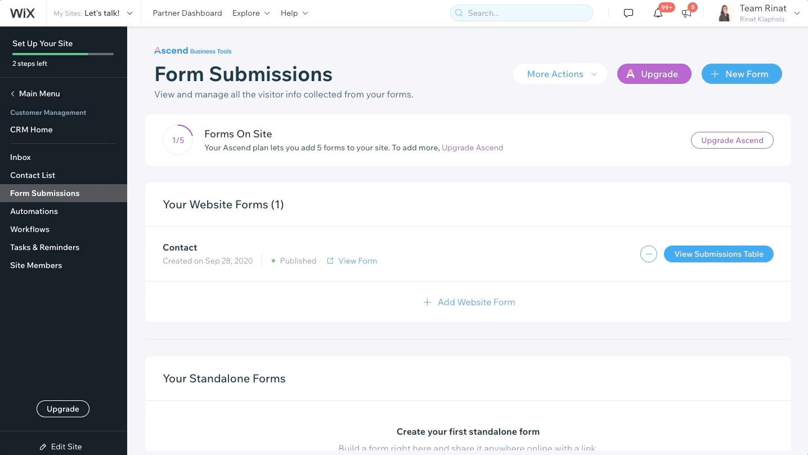Screen dimensions: 808x455
Task: Expand the Team Rinat account chevron
Action: click(797, 13)
